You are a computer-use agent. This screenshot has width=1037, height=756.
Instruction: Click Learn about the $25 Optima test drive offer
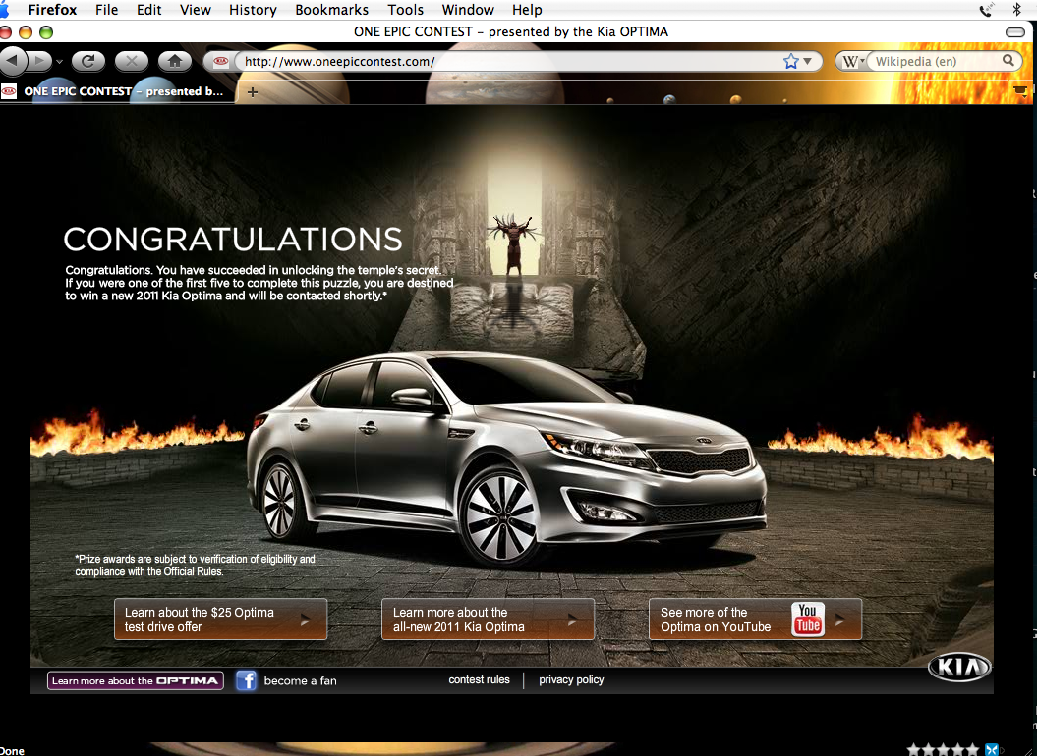pos(220,620)
